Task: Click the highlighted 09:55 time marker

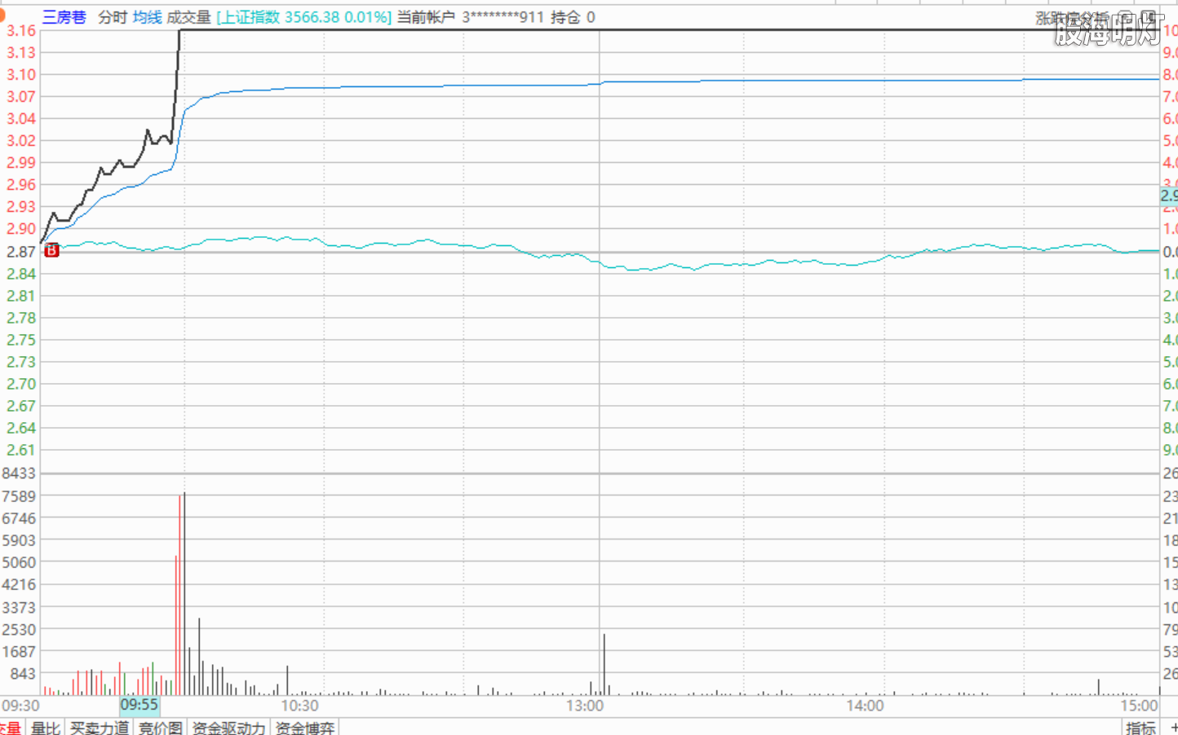Action: [x=139, y=705]
